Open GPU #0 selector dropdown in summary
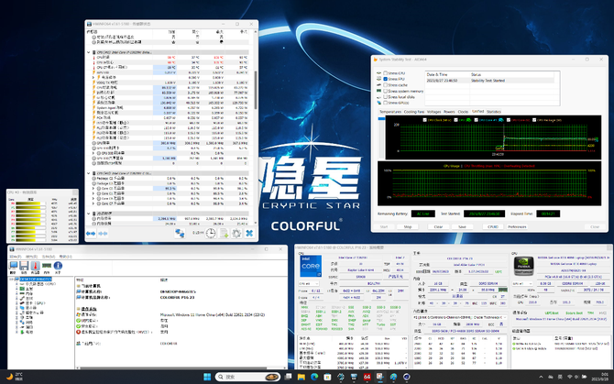 coord(523,283)
